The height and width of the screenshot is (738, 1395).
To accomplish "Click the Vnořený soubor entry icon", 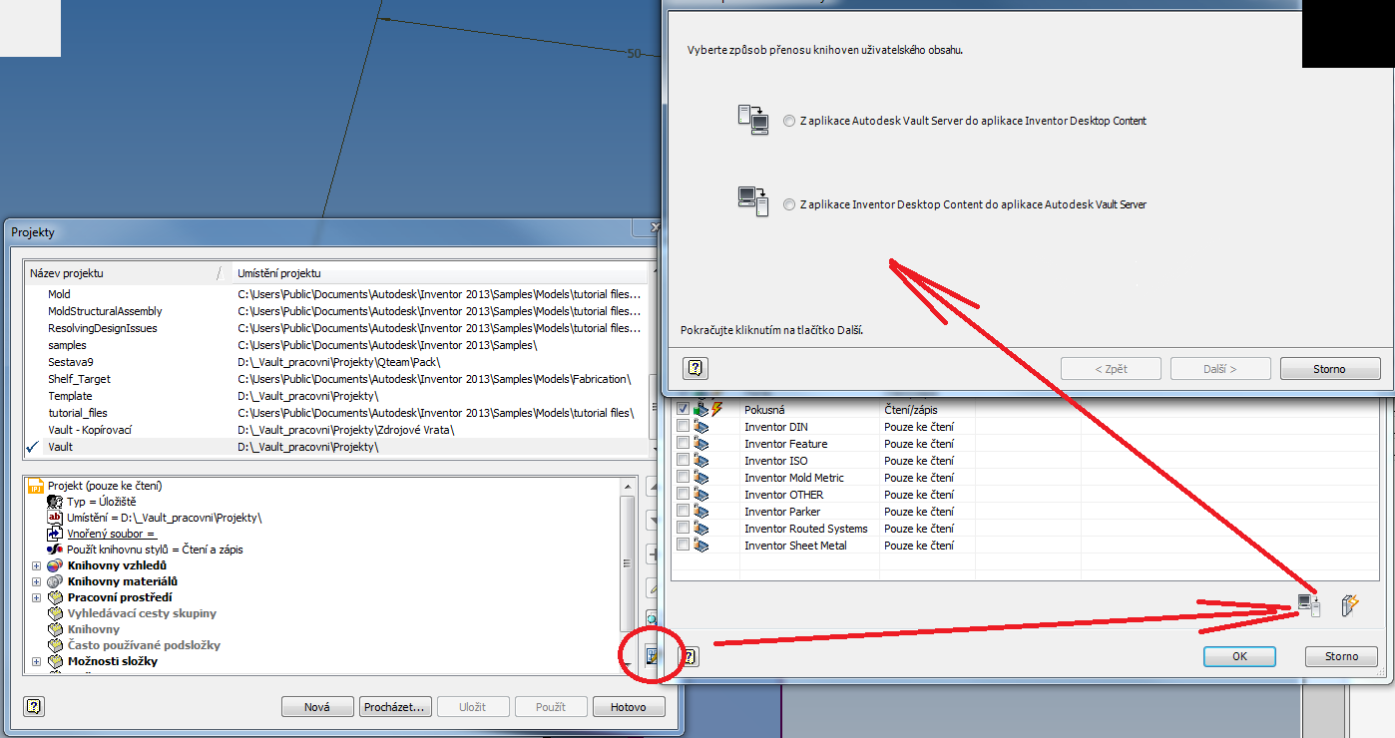I will click(55, 534).
